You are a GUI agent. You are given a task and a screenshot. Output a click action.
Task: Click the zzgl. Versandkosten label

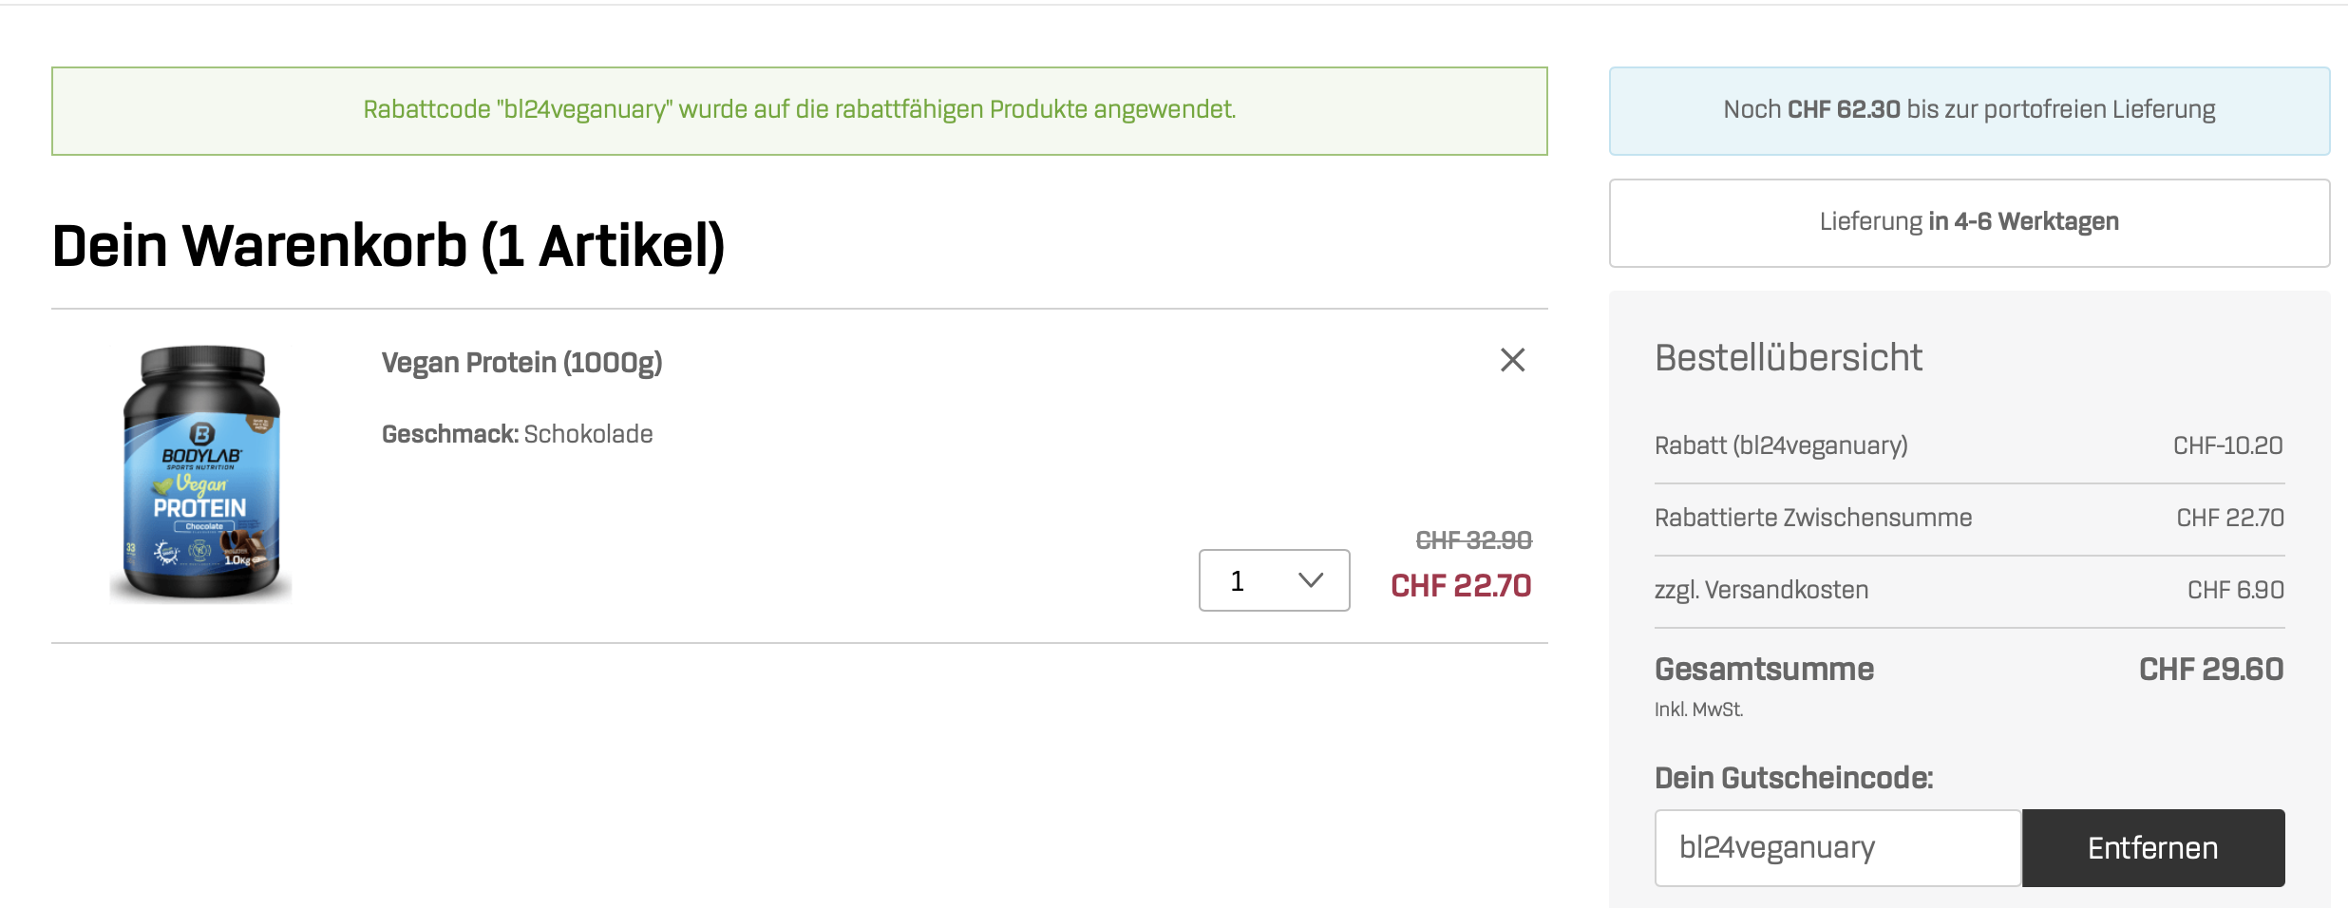[x=1761, y=590]
